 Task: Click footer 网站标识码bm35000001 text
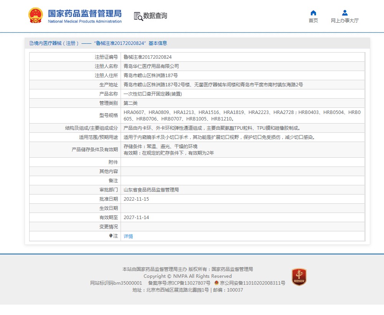tap(116, 283)
